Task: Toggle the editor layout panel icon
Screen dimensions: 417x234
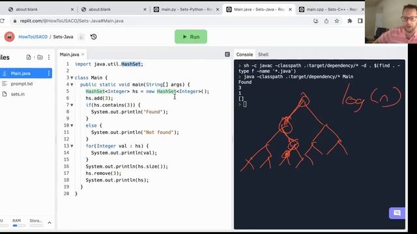Action: (227, 55)
